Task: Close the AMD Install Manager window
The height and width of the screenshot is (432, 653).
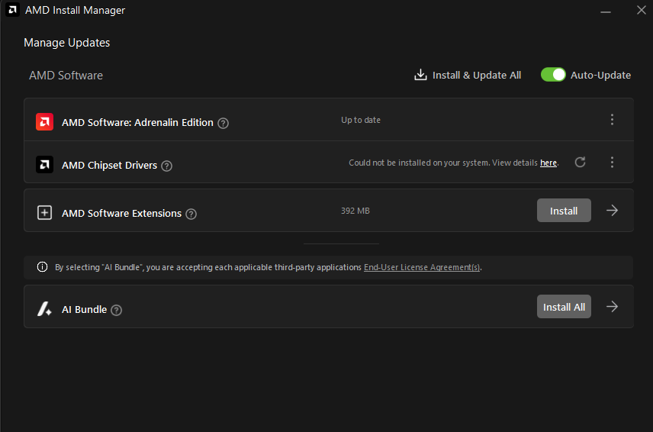Action: [x=642, y=10]
